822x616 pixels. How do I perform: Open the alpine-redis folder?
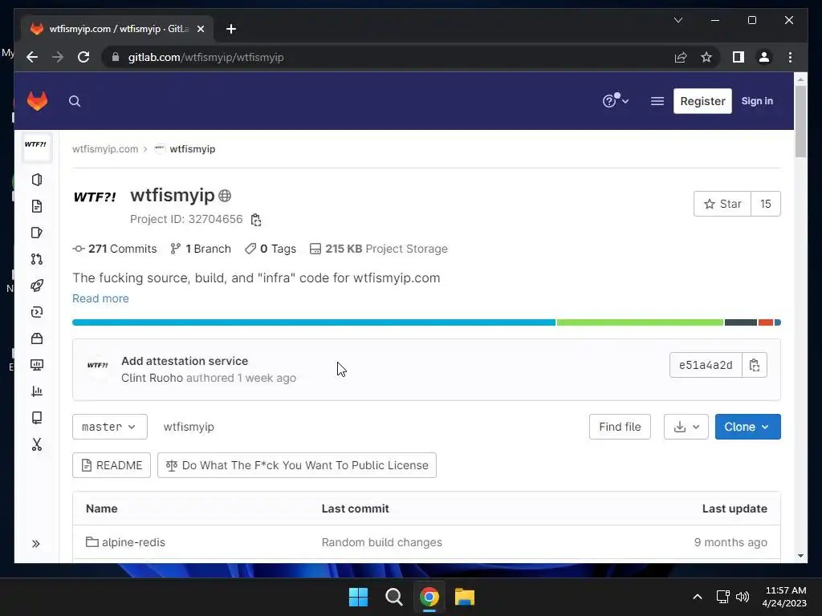[133, 542]
